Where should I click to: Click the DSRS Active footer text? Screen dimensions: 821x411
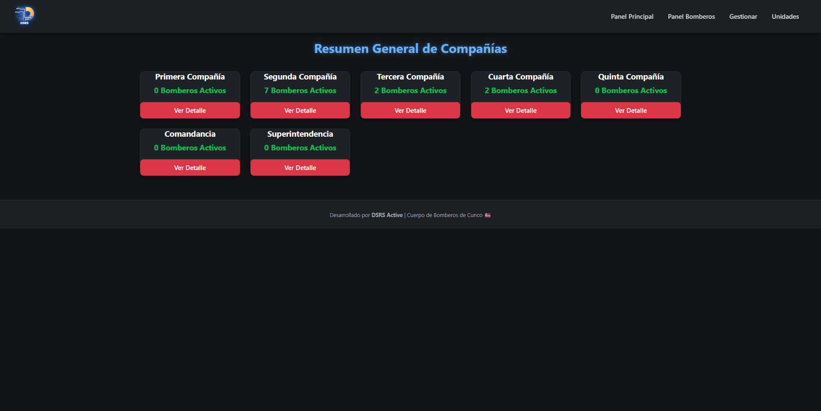[x=387, y=215]
